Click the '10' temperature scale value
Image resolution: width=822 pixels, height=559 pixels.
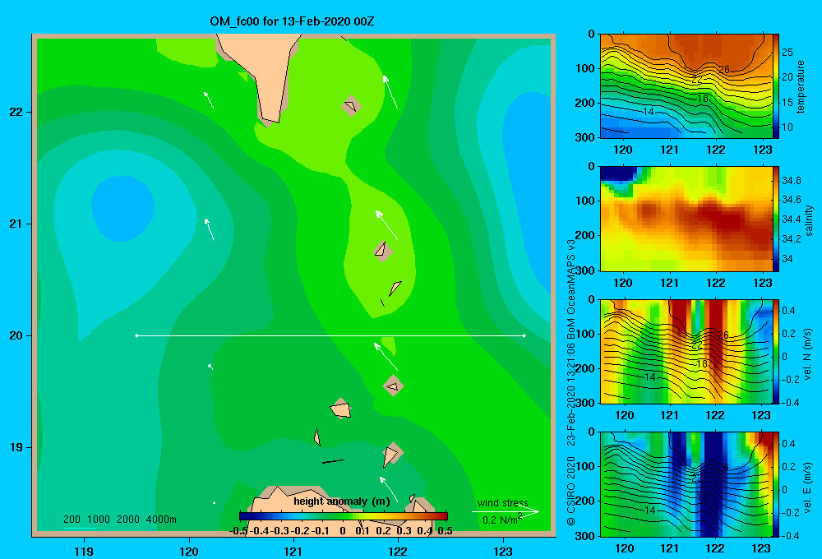787,127
